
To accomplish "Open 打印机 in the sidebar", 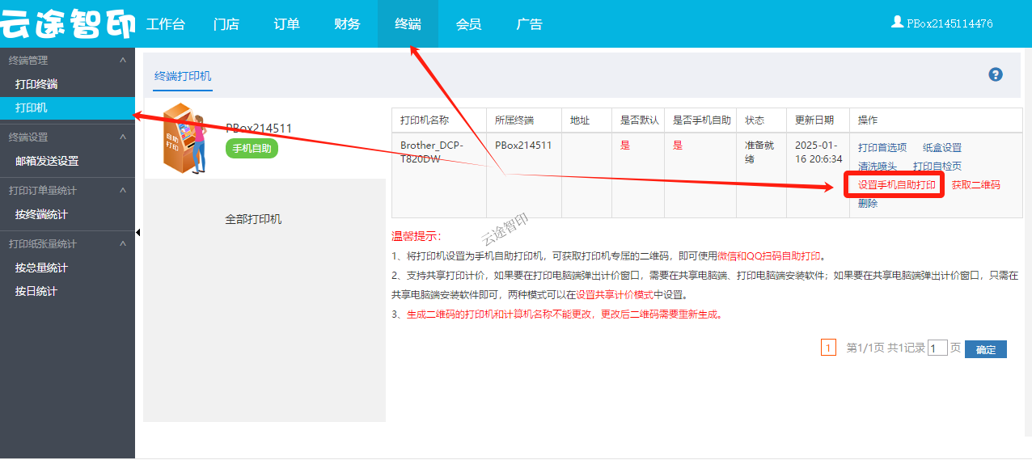I will coord(67,108).
